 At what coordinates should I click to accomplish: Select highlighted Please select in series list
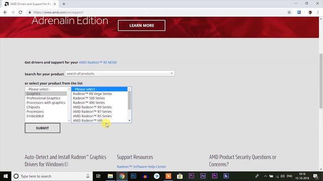click(x=99, y=89)
